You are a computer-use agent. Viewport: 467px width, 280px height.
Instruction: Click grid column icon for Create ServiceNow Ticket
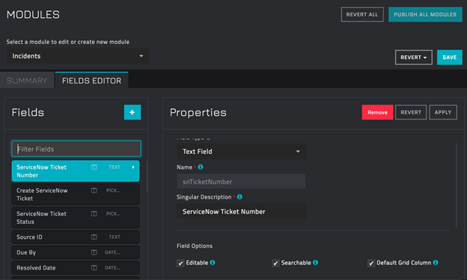[x=94, y=190]
